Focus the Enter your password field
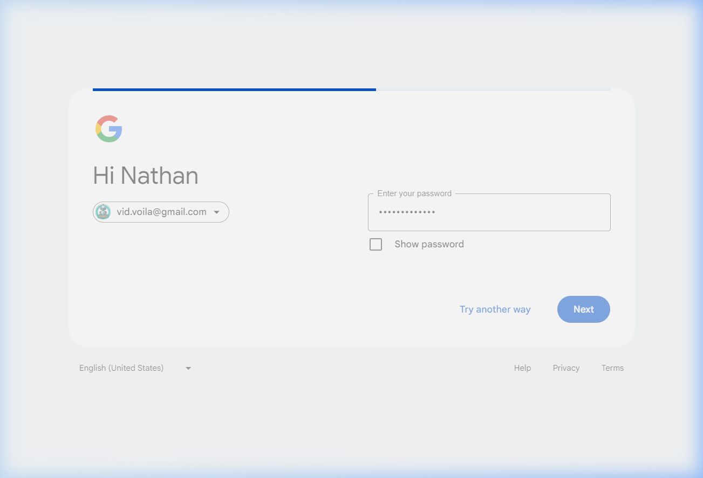This screenshot has width=703, height=478. [x=489, y=212]
